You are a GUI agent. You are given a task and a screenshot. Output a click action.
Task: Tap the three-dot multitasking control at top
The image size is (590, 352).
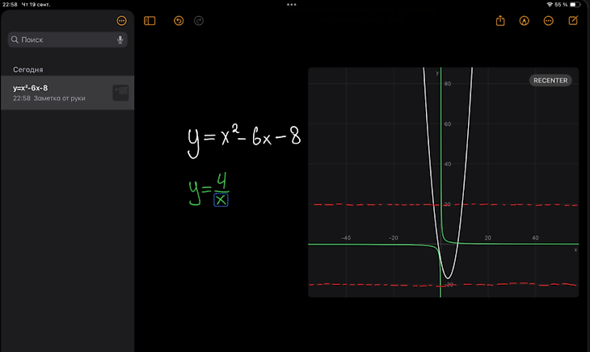click(x=292, y=5)
